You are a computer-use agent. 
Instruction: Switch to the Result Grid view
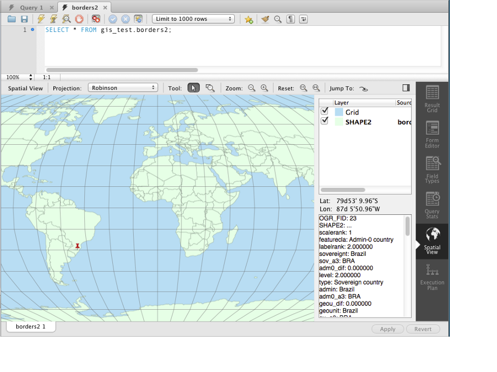pyautogui.click(x=432, y=99)
